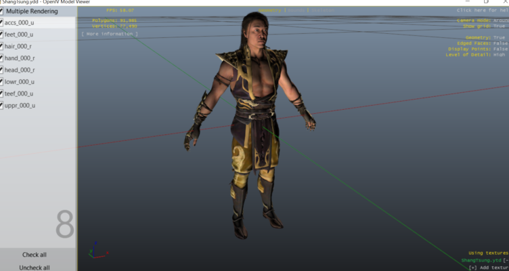509x271 pixels.
Task: Toggle the Multiple Rendering checkbox
Action: [3, 12]
